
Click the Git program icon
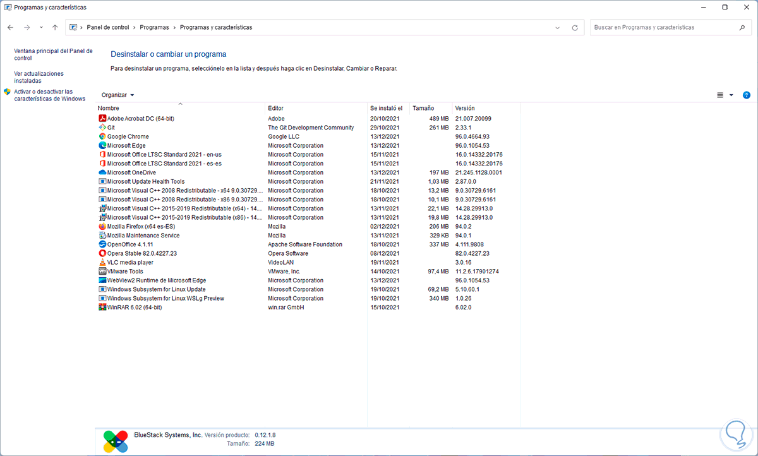tap(102, 128)
